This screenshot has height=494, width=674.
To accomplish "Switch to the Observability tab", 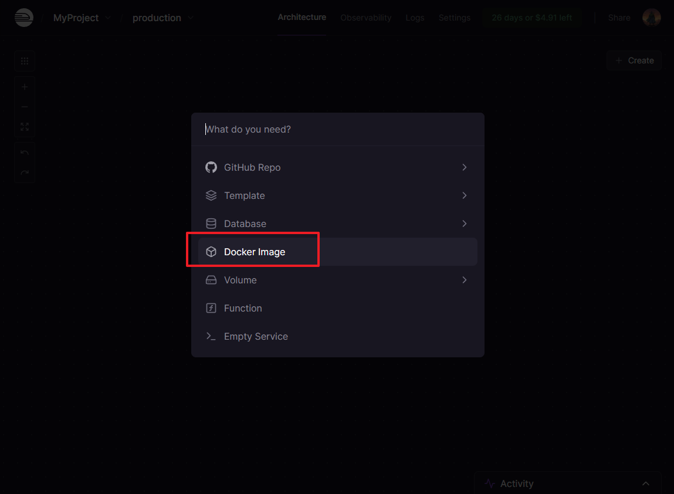I will coord(365,18).
